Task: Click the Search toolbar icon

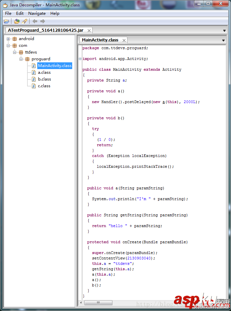Action: [x=25, y=21]
